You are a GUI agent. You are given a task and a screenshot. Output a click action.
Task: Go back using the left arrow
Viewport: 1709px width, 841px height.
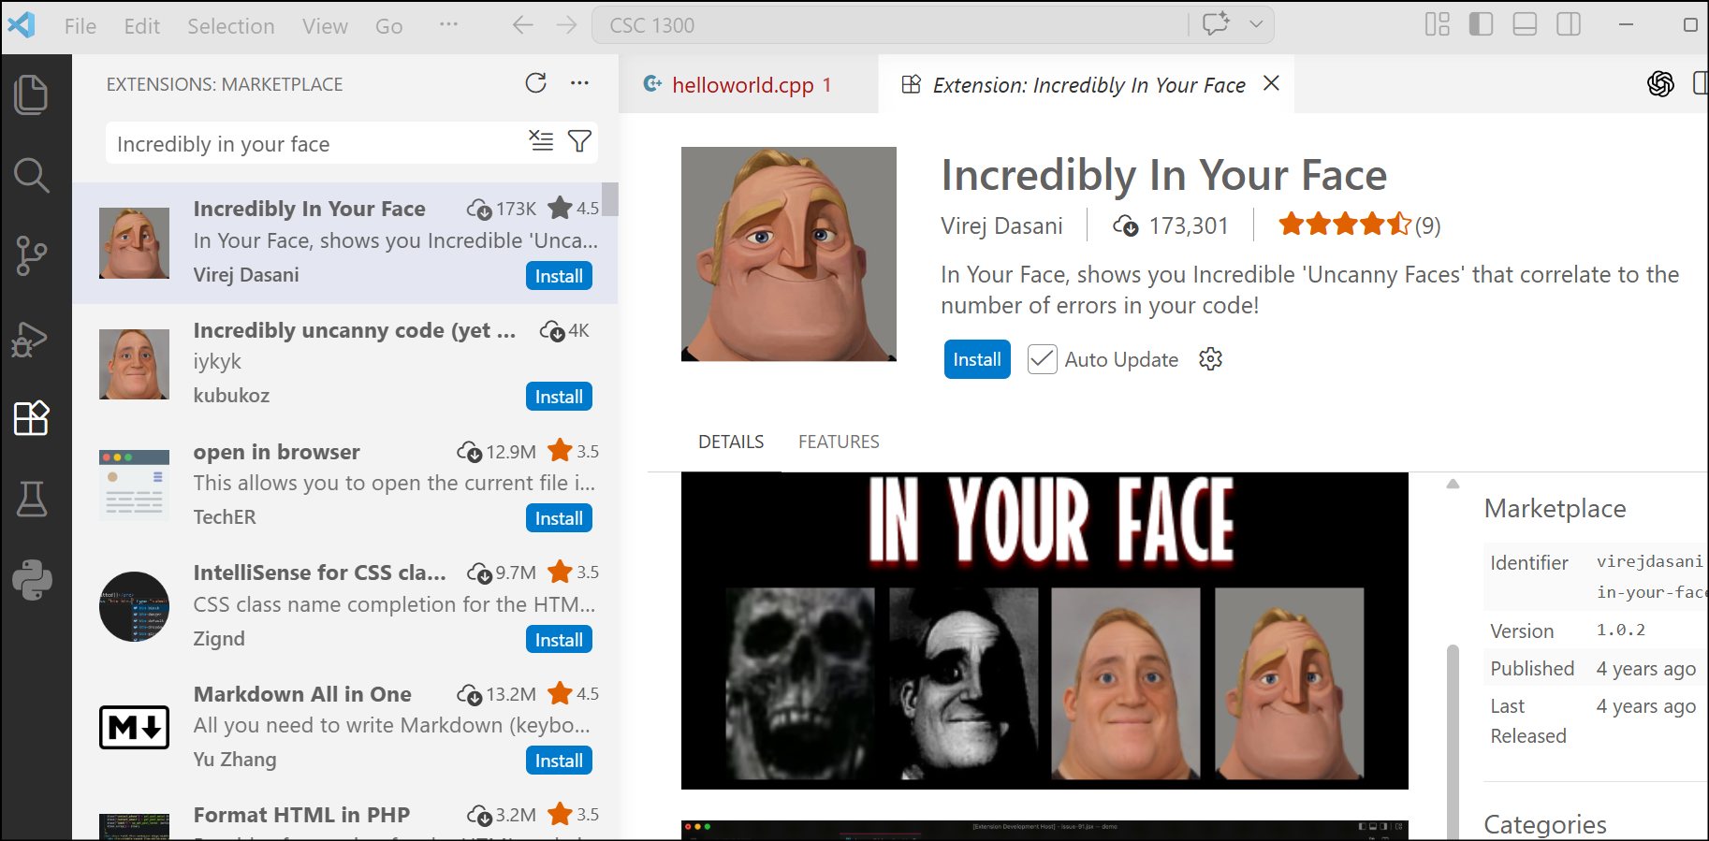click(x=522, y=25)
